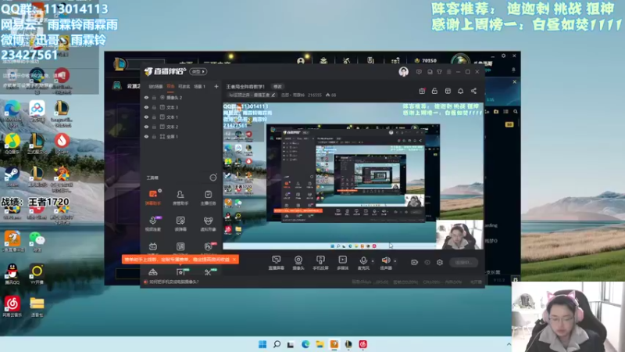Open gift box icon in header toolbar
This screenshot has height=352, width=625.
point(422,91)
